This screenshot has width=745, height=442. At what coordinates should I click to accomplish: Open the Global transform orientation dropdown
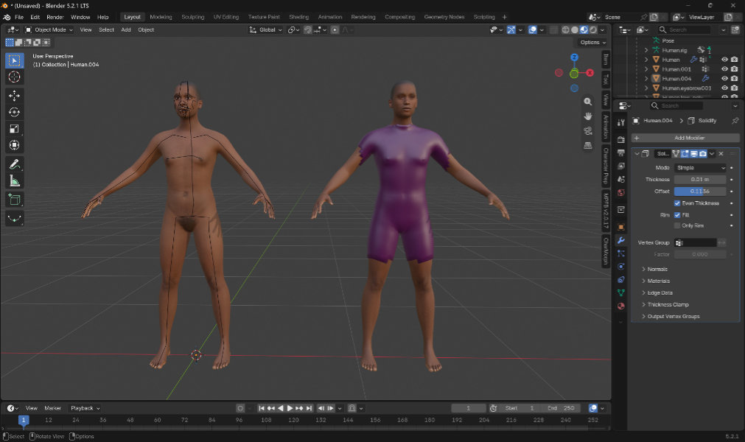(x=266, y=30)
